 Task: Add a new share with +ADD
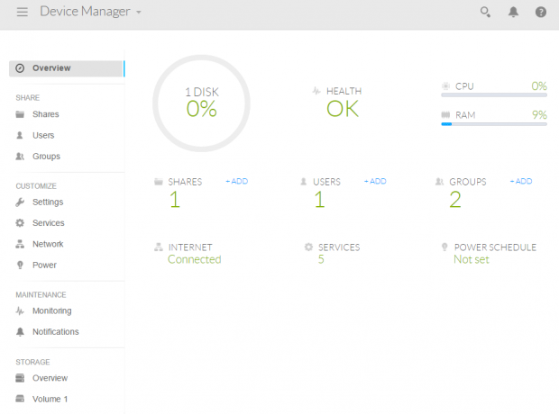click(x=237, y=181)
